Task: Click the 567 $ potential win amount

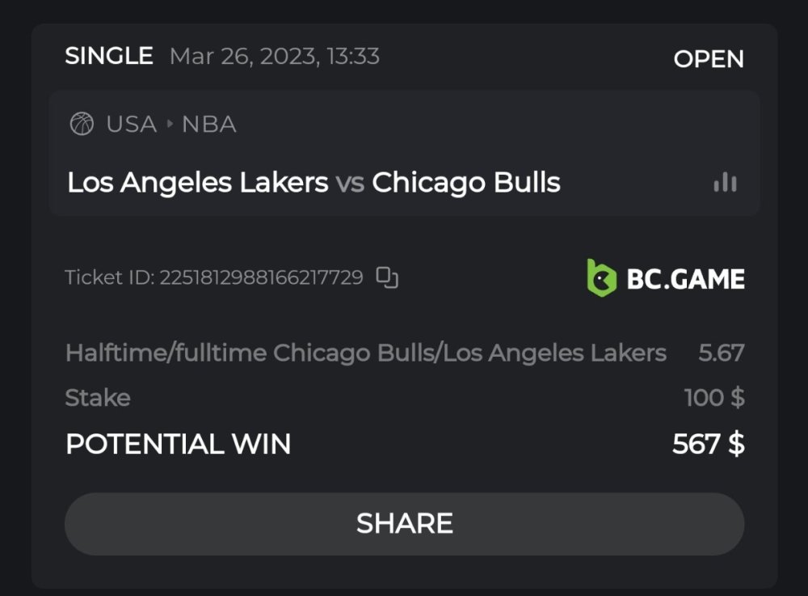Action: pos(708,444)
